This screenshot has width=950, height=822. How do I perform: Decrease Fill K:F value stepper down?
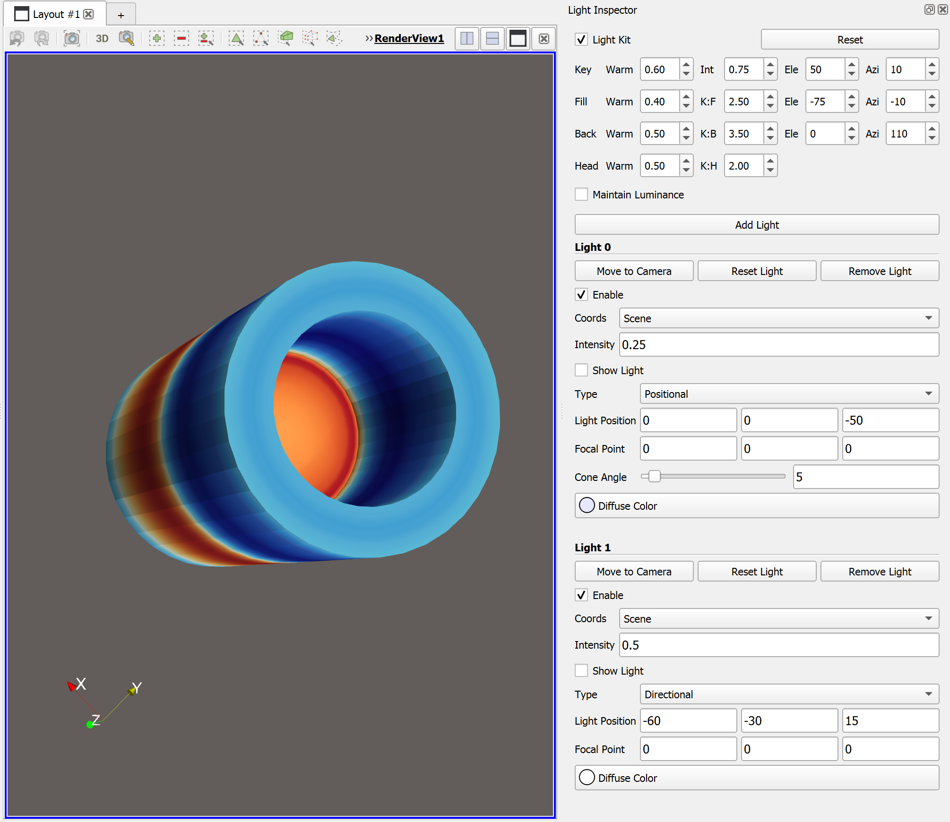[x=770, y=106]
